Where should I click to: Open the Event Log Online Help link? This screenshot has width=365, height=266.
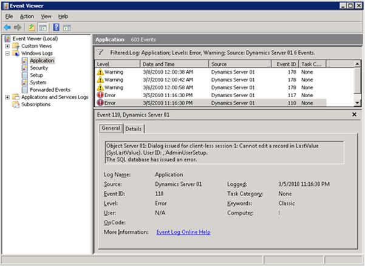click(183, 232)
